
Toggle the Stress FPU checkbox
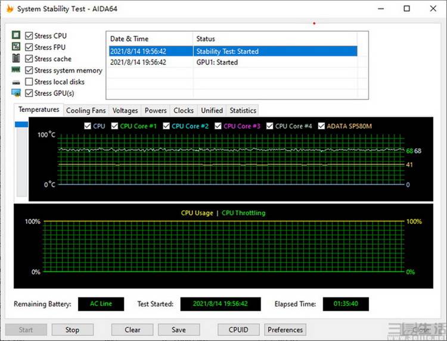pos(29,47)
